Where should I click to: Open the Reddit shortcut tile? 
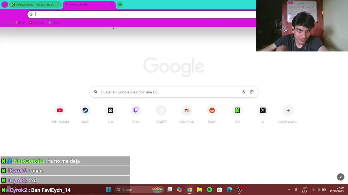(212, 110)
